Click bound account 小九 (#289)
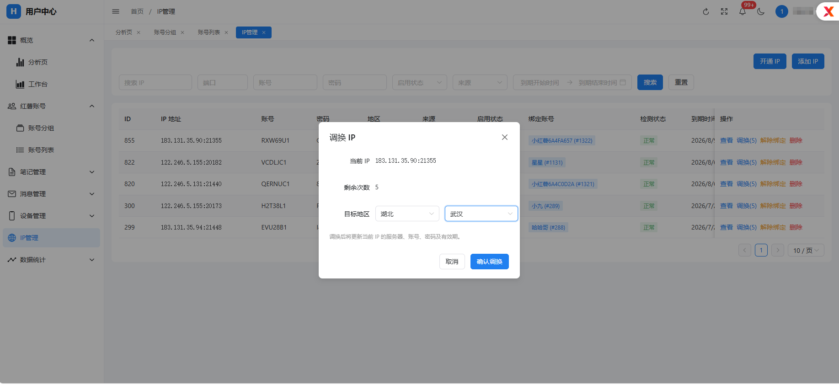Viewport: 839px width, 385px height. pyautogui.click(x=545, y=206)
